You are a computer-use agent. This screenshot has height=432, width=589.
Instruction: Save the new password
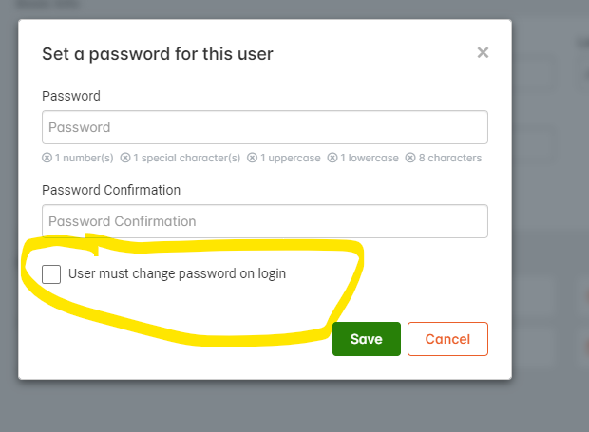(366, 339)
